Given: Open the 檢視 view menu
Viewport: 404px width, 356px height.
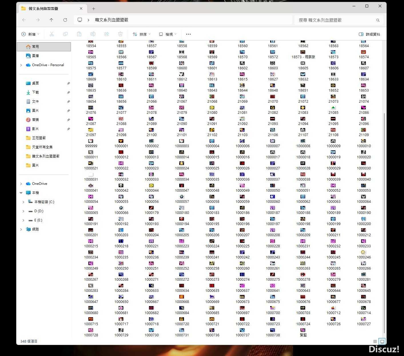Looking at the screenshot, I should click(x=168, y=34).
